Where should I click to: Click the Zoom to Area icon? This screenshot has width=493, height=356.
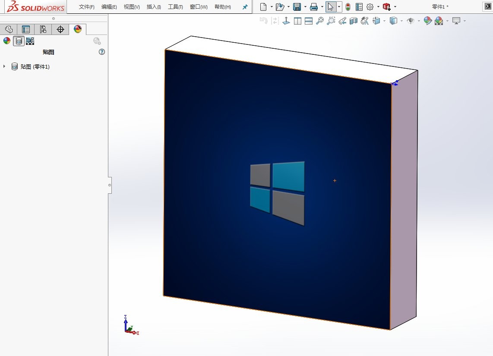[331, 21]
